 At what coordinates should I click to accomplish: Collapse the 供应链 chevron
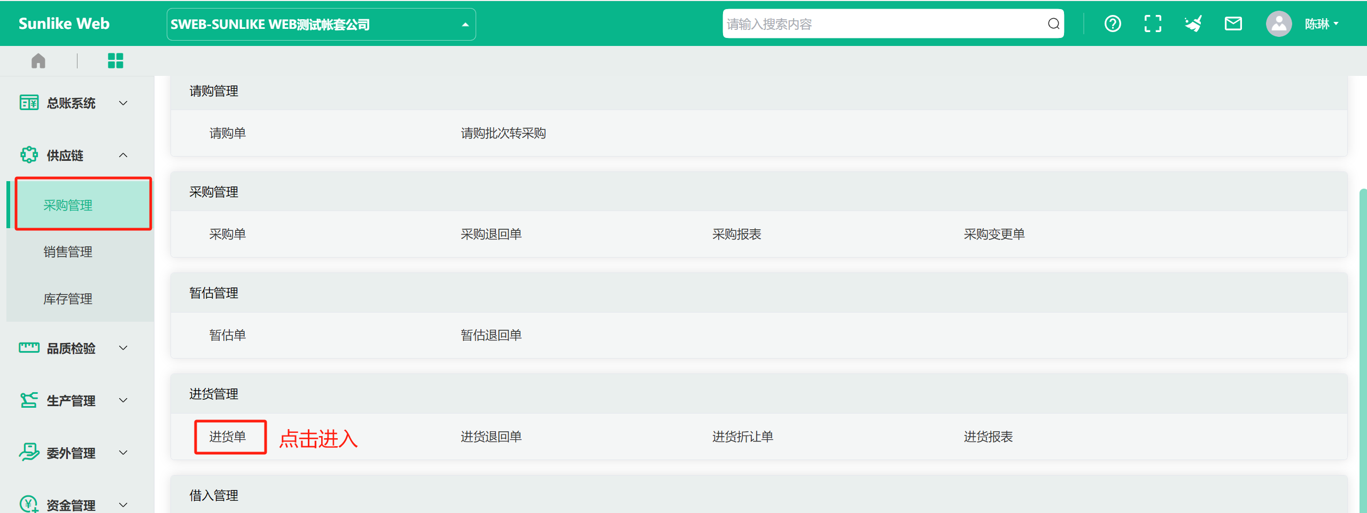pos(123,155)
